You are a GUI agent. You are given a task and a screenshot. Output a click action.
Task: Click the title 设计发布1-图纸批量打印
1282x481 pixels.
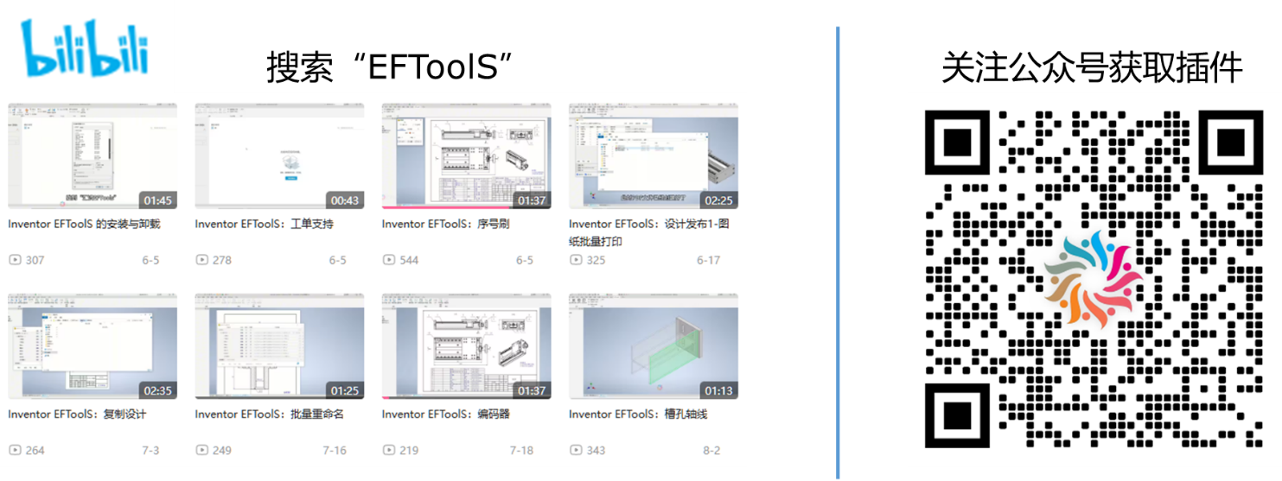pos(638,233)
